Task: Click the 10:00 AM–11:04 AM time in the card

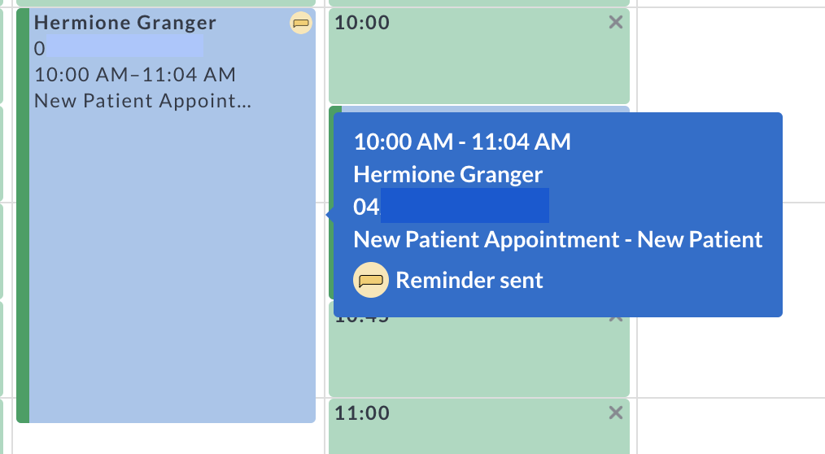Action: [x=135, y=75]
